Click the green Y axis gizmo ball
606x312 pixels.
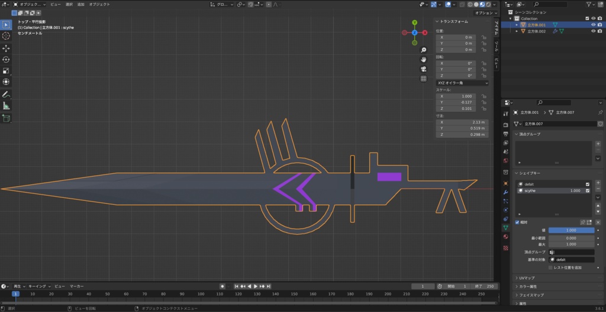(415, 22)
